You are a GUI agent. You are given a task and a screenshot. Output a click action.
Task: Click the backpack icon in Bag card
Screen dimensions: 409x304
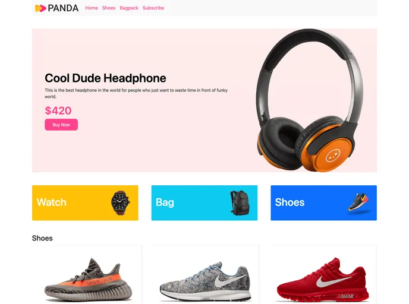pos(240,202)
